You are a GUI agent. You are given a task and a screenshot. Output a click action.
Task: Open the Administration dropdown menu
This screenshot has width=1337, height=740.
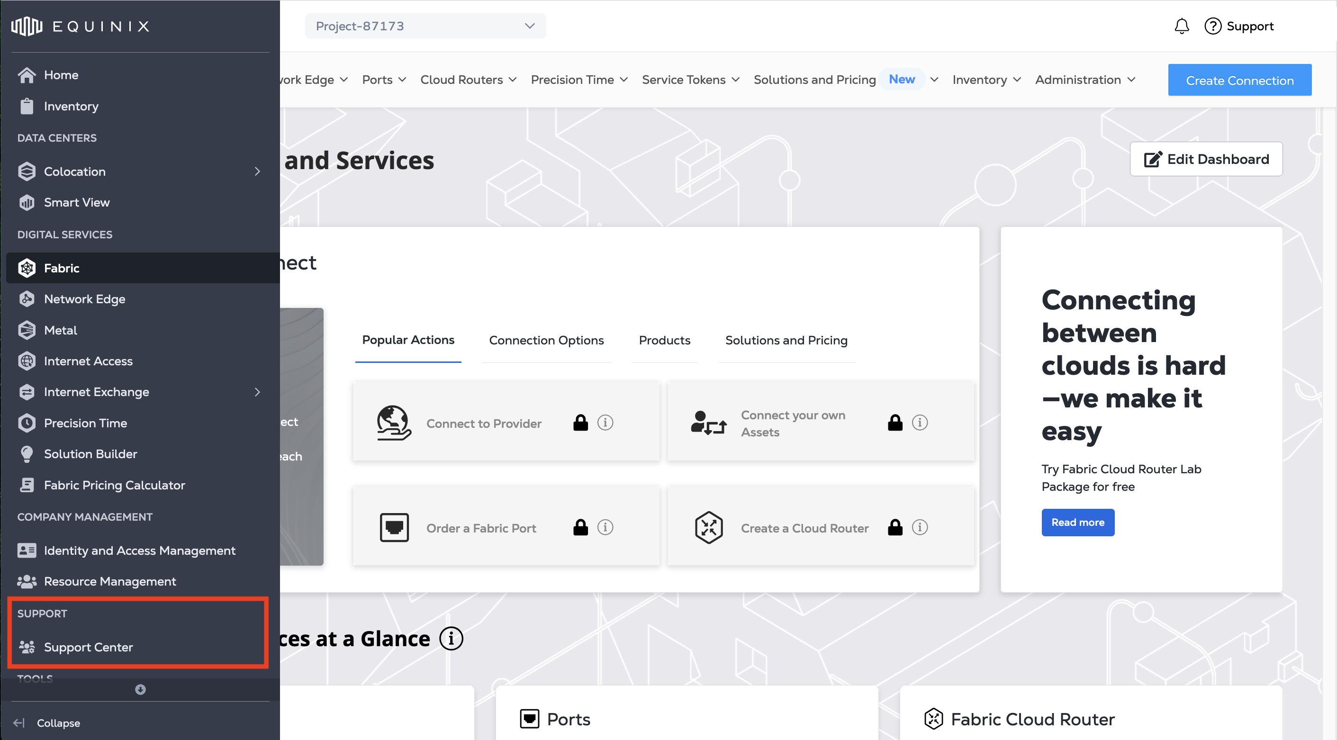(1085, 80)
